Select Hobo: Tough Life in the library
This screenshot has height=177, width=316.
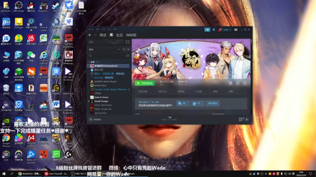click(x=109, y=109)
